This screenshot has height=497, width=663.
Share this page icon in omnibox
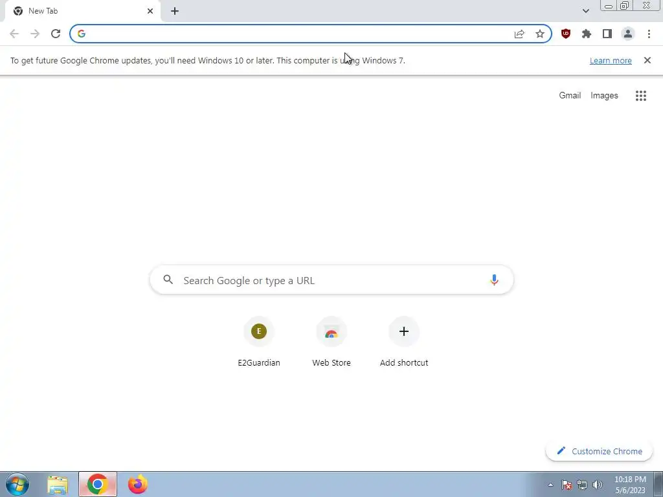click(x=519, y=34)
